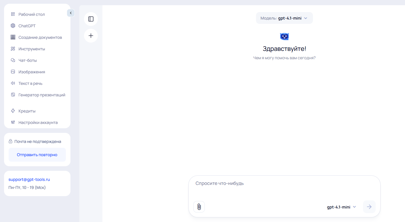This screenshot has height=222, width=405.
Task: Start a new chat with plus icon
Action: tap(91, 36)
